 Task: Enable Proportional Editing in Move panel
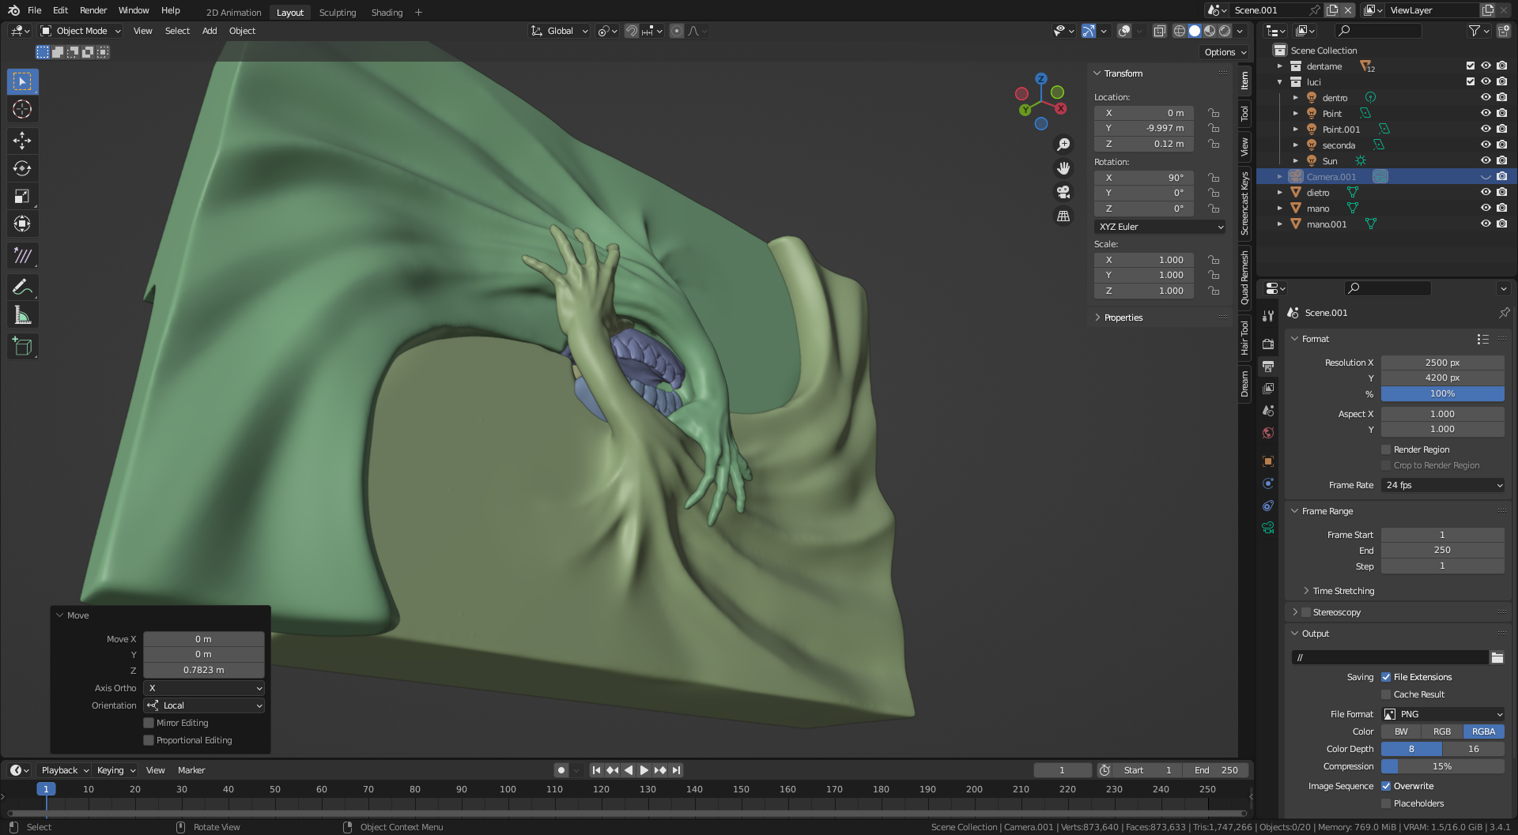(x=149, y=740)
